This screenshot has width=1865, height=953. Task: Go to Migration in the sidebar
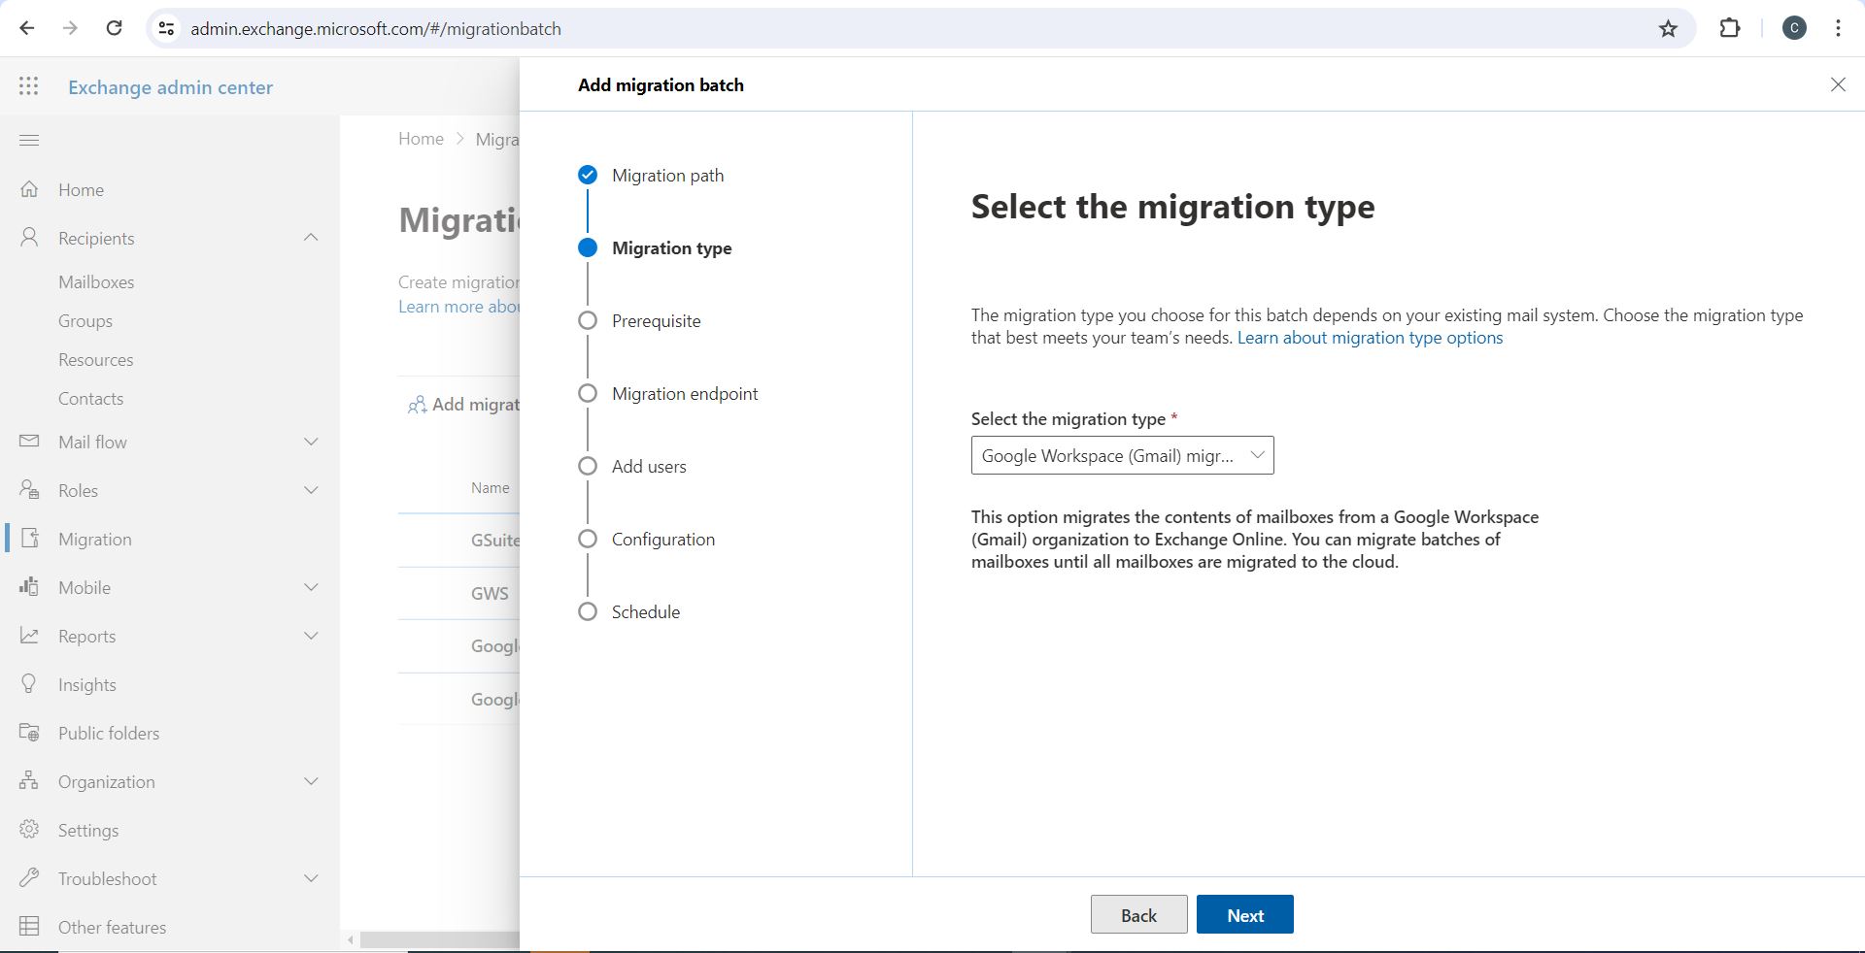click(94, 540)
